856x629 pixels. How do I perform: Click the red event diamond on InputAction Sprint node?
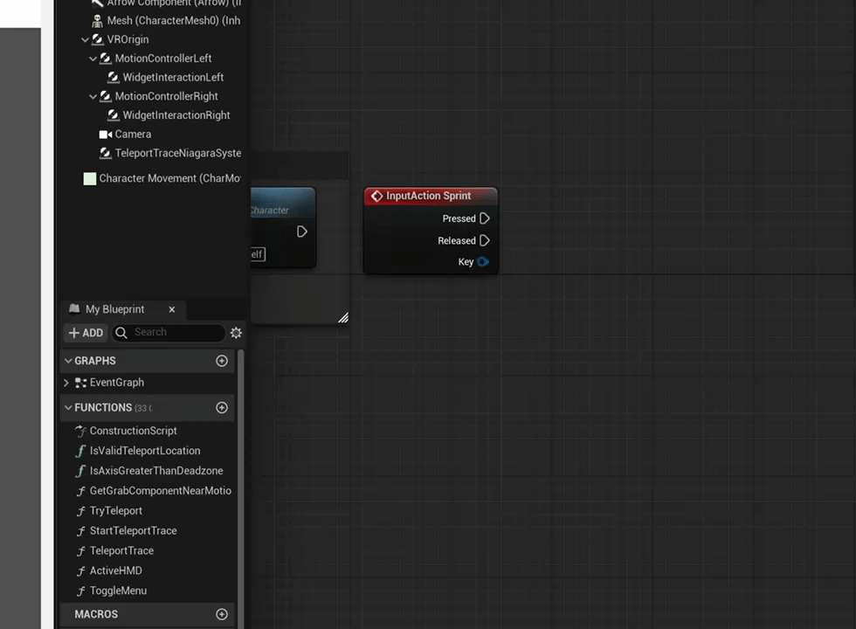pos(376,196)
